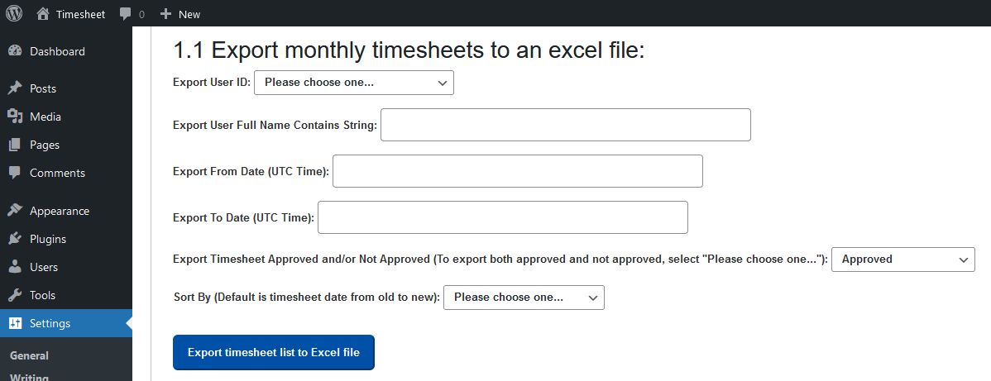991x381 pixels.
Task: Focus the Export From Date field
Action: (x=517, y=171)
